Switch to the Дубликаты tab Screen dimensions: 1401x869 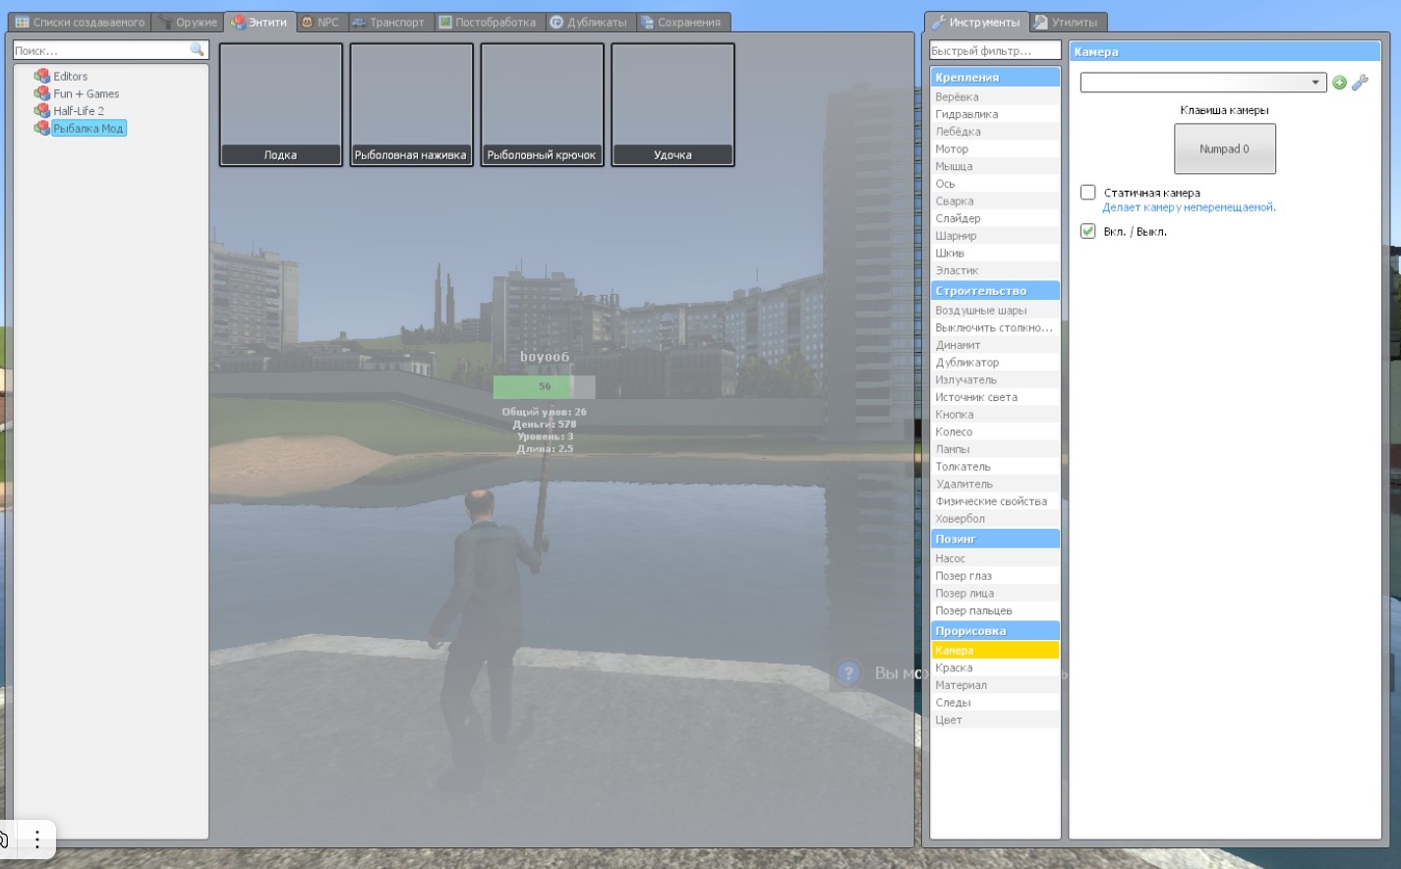coord(589,22)
